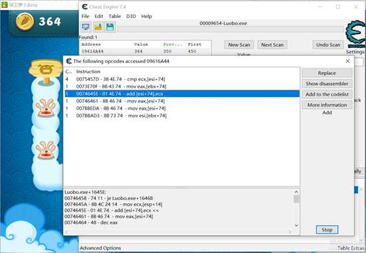Click the upper rabbit monster sprite
The width and height of the screenshot is (366, 253).
tap(46, 108)
